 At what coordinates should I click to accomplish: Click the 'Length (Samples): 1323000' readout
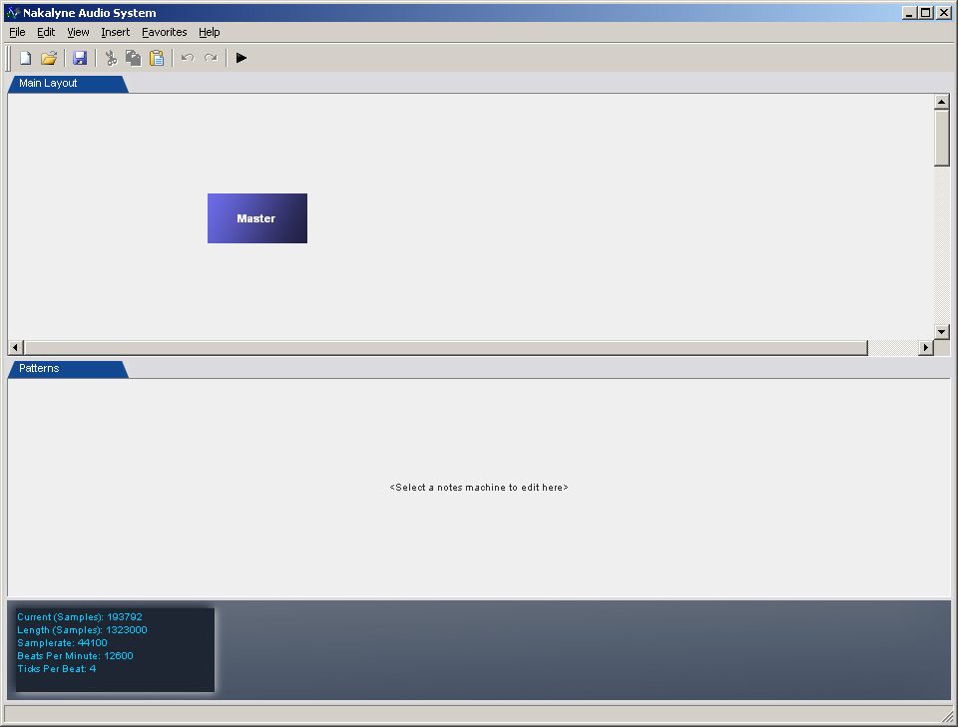pos(82,630)
